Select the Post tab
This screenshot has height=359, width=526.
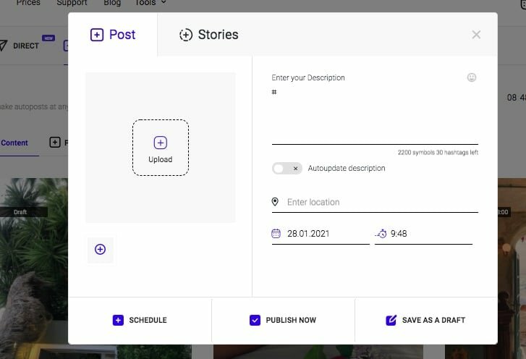[x=112, y=35]
